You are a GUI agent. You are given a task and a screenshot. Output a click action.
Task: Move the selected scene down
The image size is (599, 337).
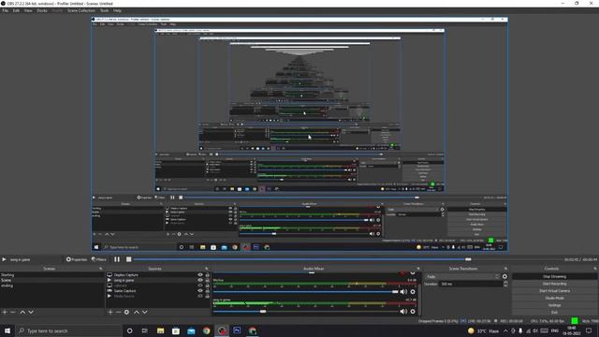(31, 312)
